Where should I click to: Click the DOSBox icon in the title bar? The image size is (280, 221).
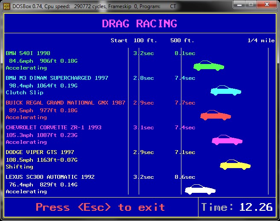pos(7,6)
